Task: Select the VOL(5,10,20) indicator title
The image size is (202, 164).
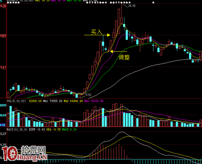Action: coord(16,101)
